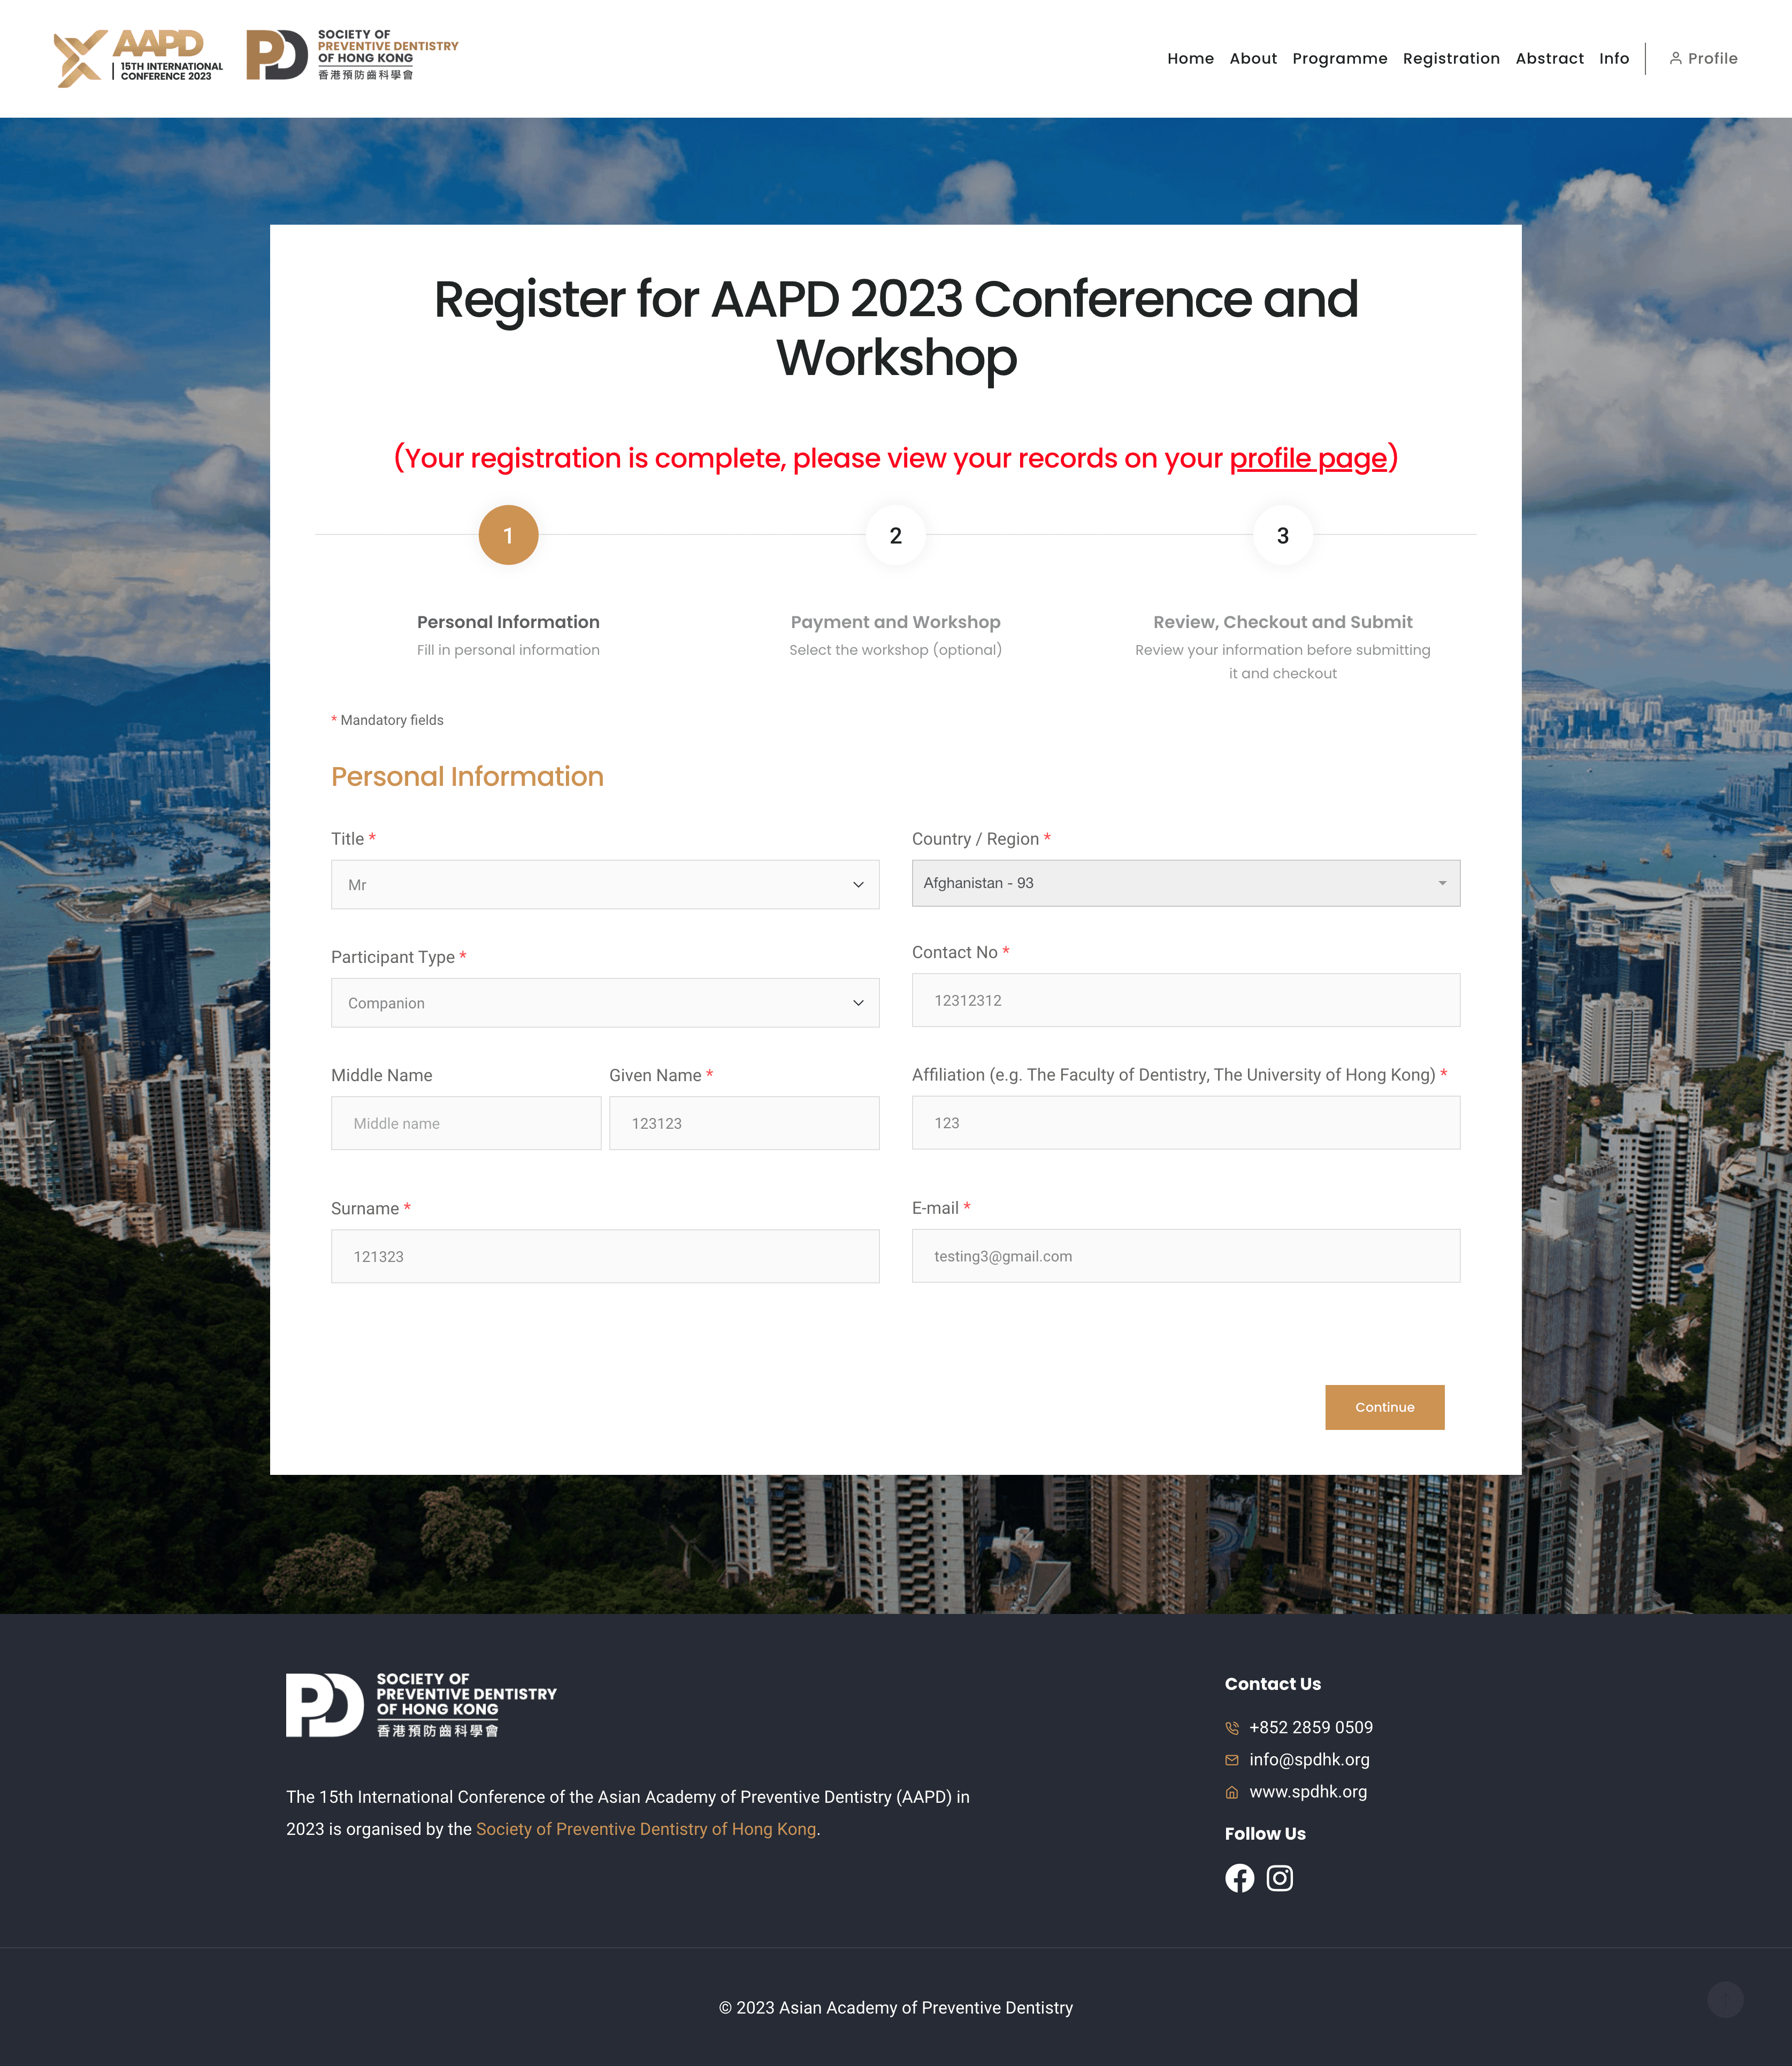Click the Society of Preventive Dentistry header logo

(352, 55)
